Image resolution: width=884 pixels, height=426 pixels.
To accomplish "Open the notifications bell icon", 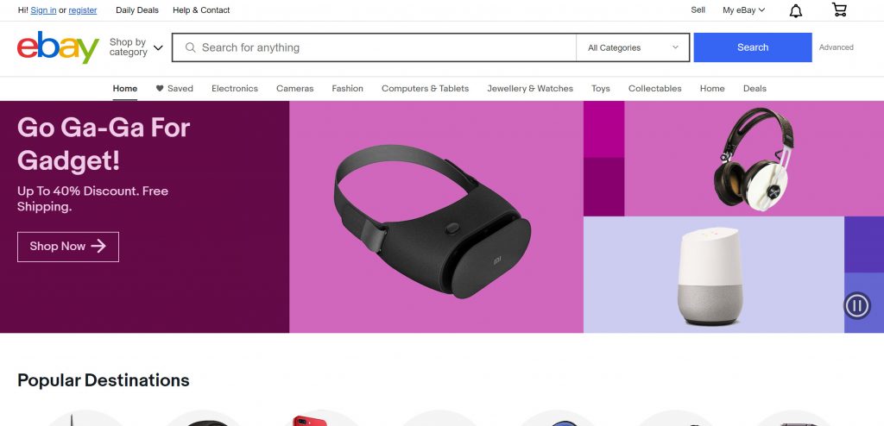I will [x=795, y=10].
